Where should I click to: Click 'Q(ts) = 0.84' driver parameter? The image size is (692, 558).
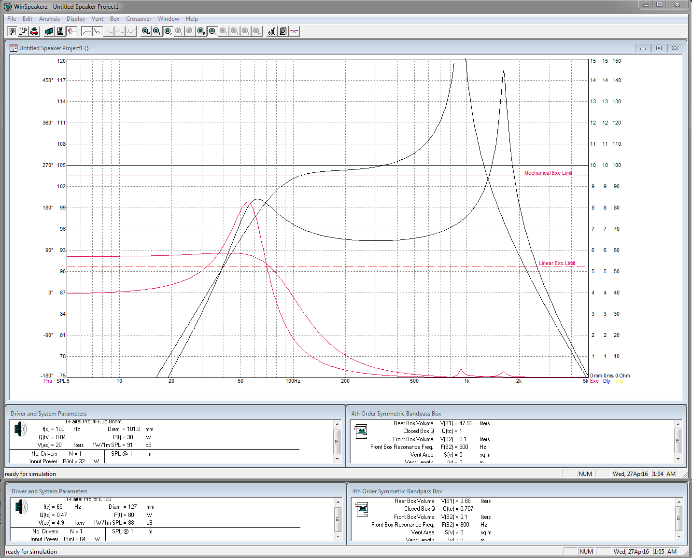click(x=52, y=437)
